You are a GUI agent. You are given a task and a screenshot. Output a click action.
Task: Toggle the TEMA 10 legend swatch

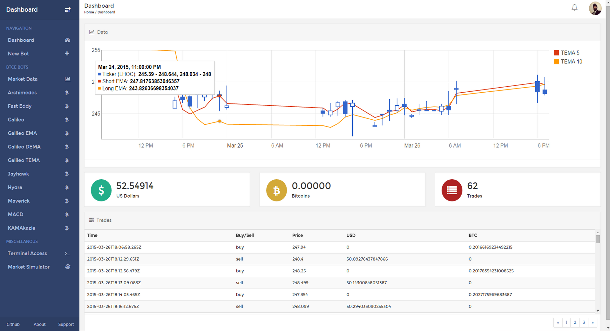(x=556, y=62)
